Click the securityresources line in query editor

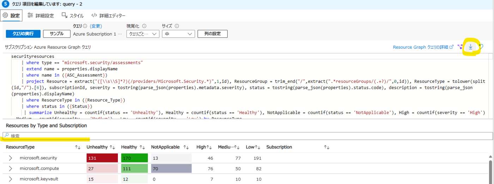[33, 56]
